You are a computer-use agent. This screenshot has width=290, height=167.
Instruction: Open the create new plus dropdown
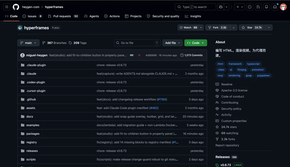(239, 7)
